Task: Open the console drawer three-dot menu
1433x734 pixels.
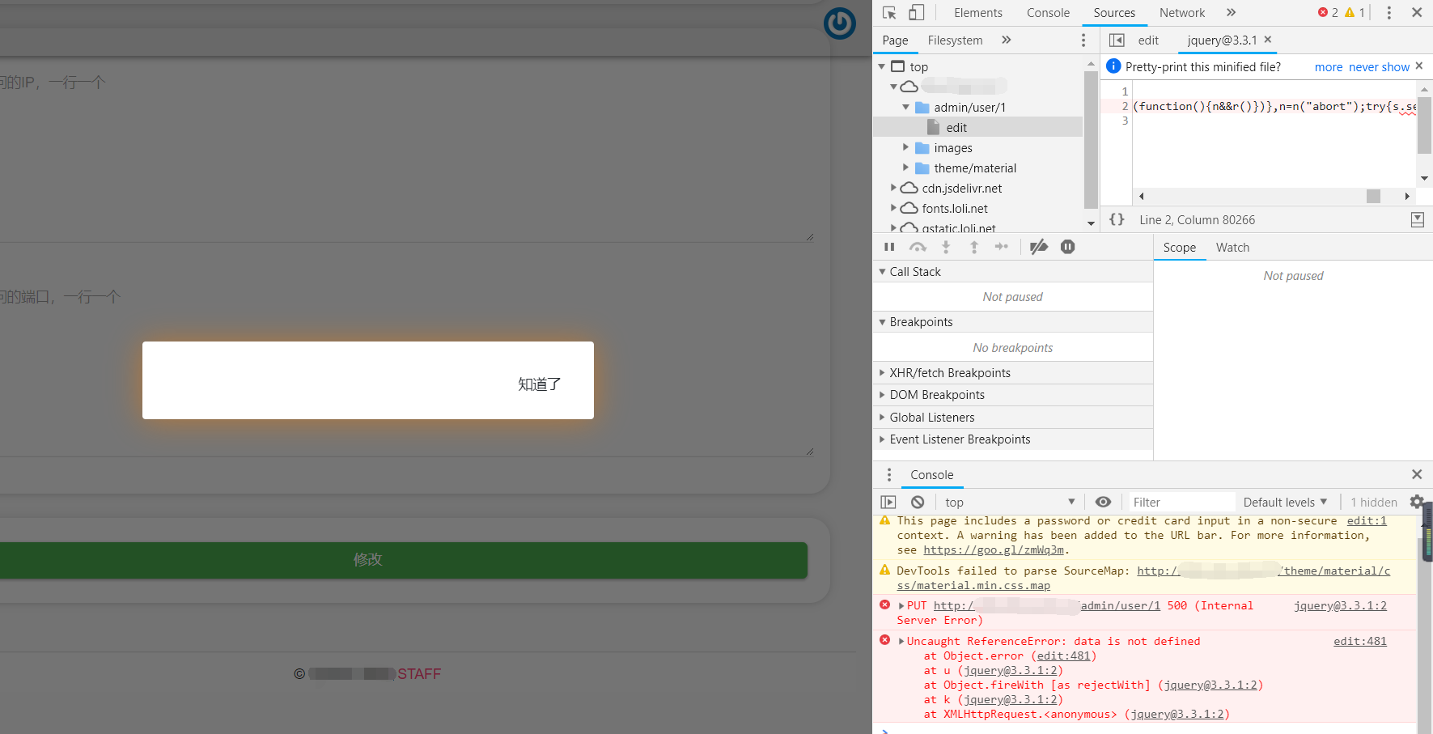Action: (889, 475)
